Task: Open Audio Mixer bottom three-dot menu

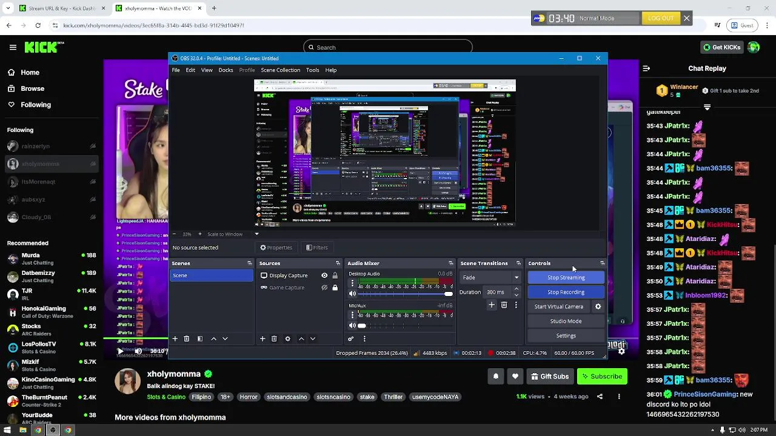Action: pyautogui.click(x=364, y=339)
